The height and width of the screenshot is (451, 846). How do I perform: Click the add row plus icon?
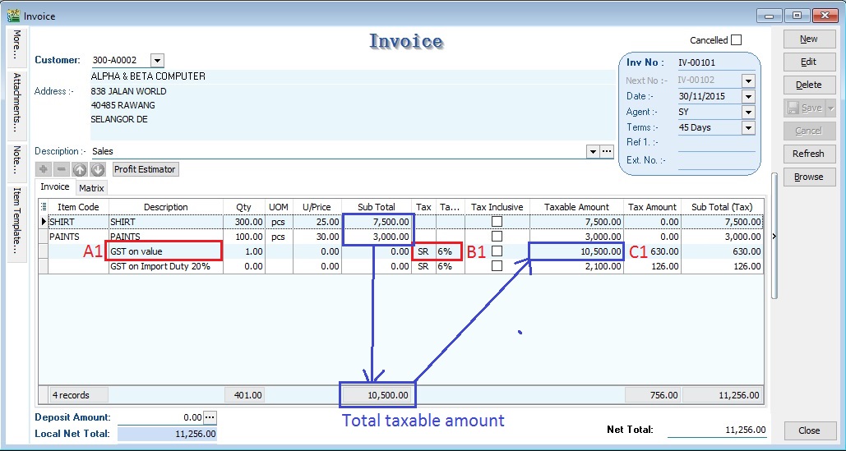(44, 169)
